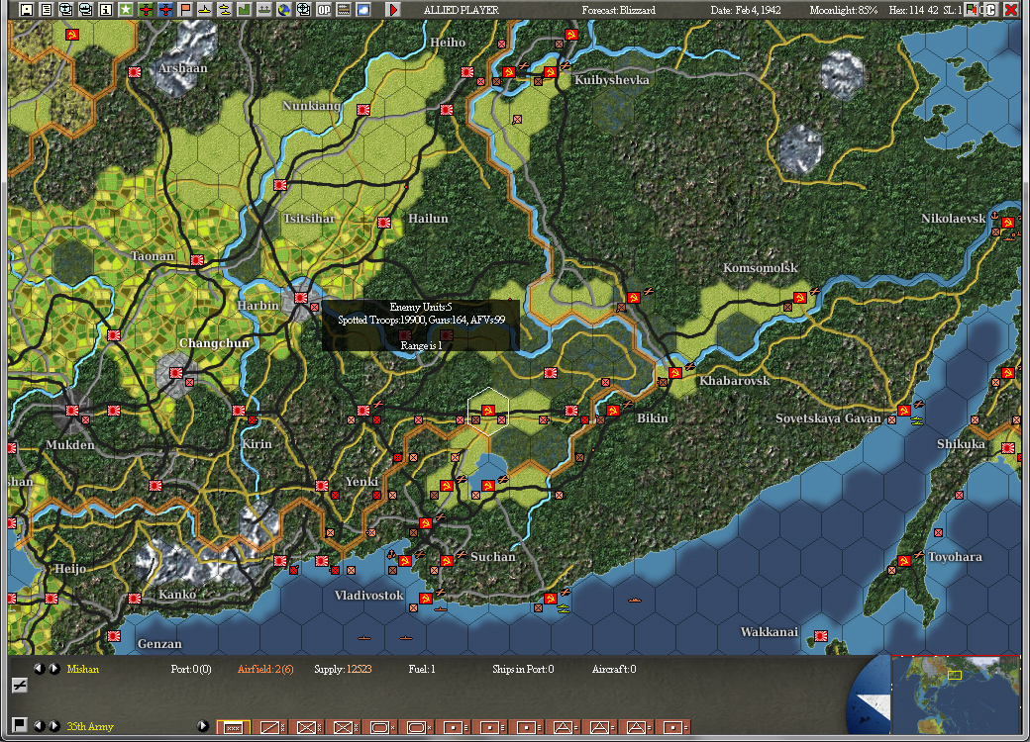Click red plane on green background icon
Image resolution: width=1030 pixels, height=742 pixels.
click(146, 10)
